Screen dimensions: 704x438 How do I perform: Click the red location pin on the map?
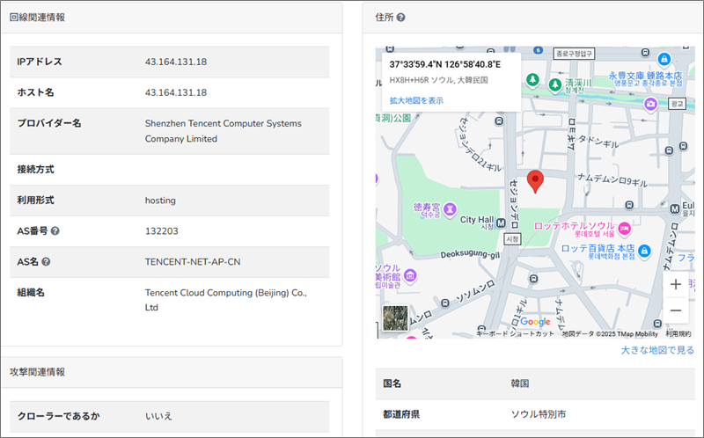[x=535, y=181]
